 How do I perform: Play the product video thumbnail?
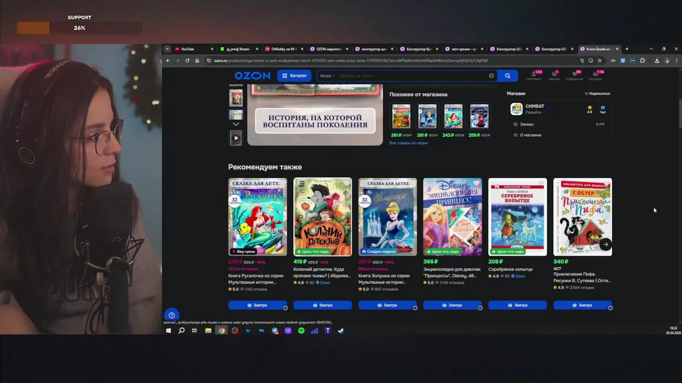point(236,138)
